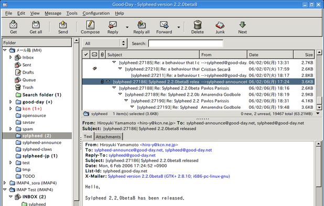The height and width of the screenshot is (206, 324).
Task: Collapse thread of message 27186
Action: click(x=108, y=82)
